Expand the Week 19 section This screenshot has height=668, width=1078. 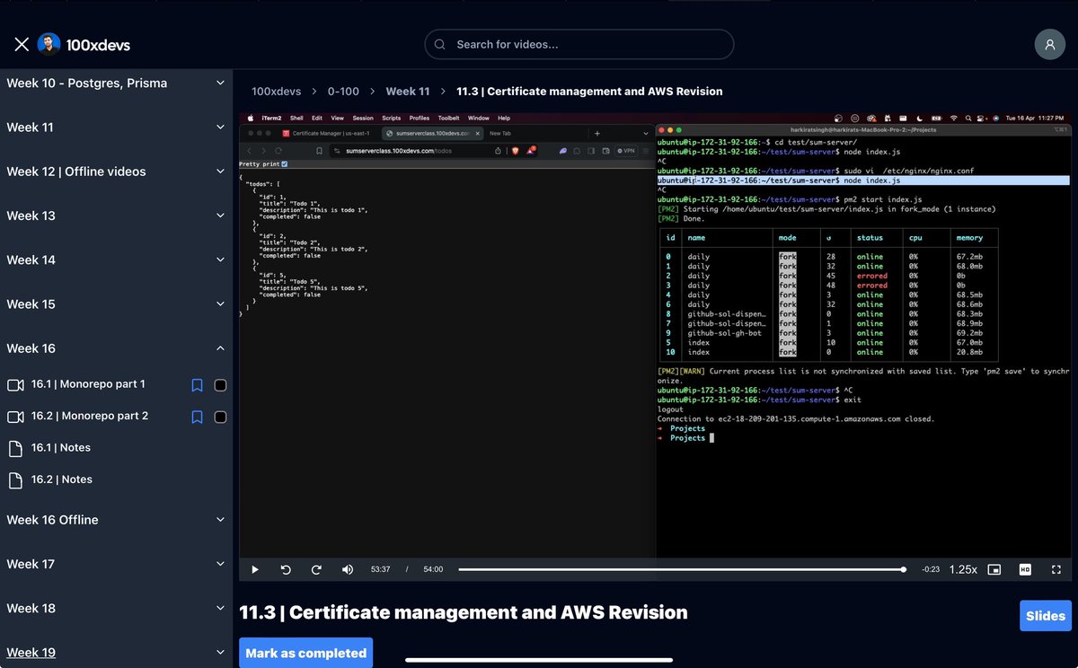click(116, 652)
